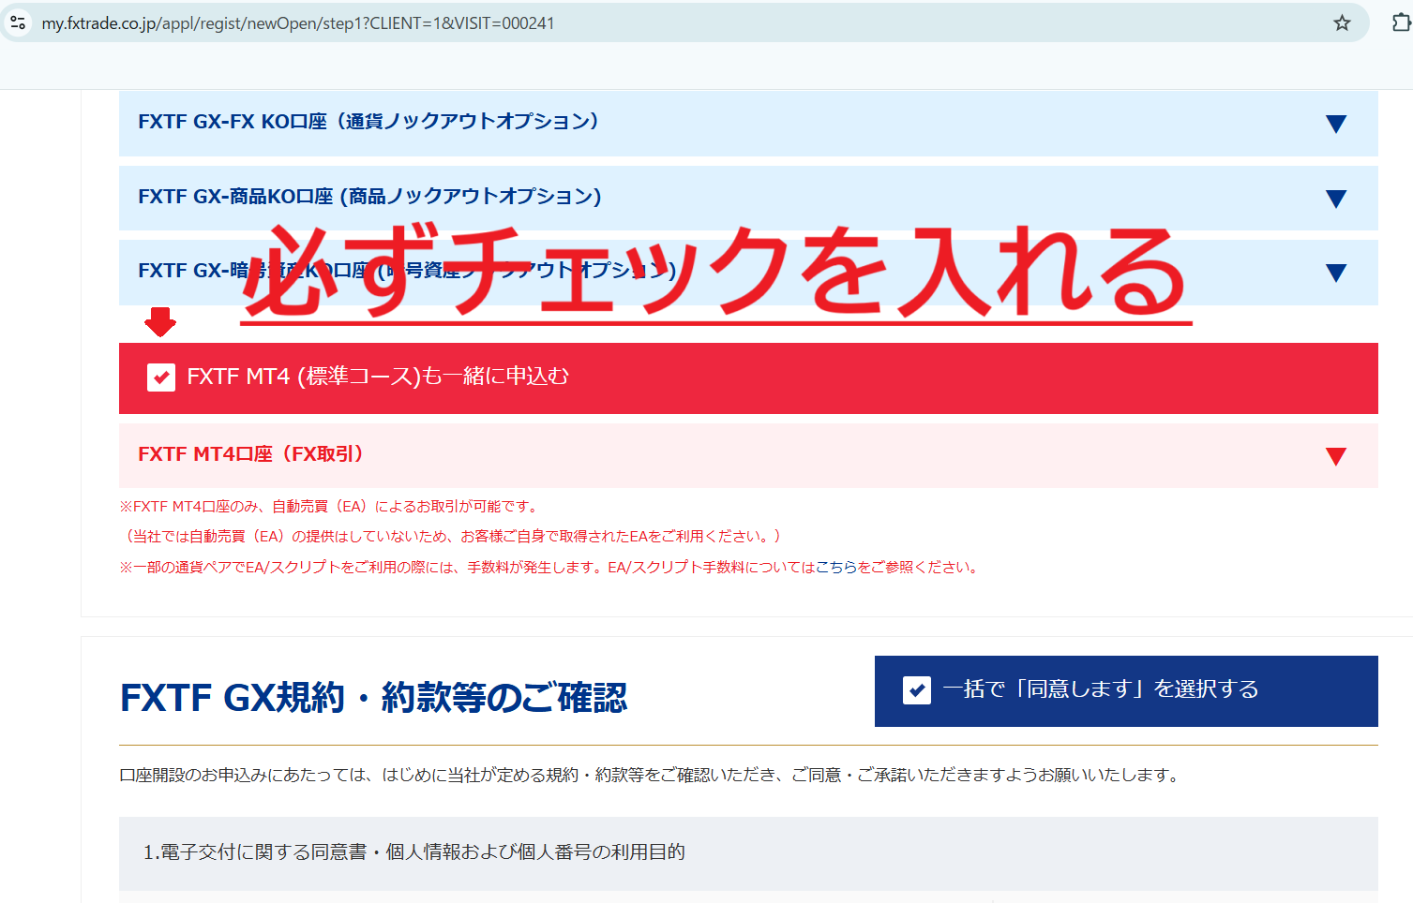Uncheck the FXTF MT4 (標準コース)も一緒に申込む checkbox
Screen dimensions: 1413x903
pos(160,377)
